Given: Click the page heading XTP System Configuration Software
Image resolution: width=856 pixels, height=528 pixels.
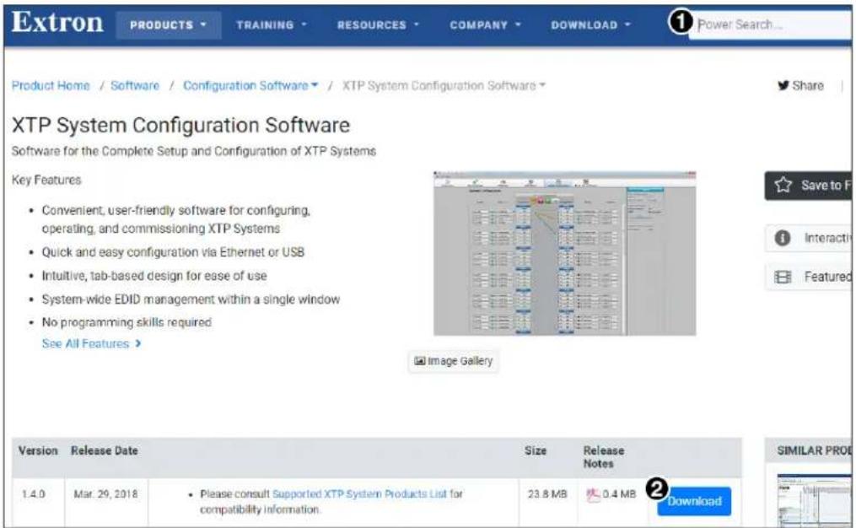Looking at the screenshot, I should [x=180, y=125].
